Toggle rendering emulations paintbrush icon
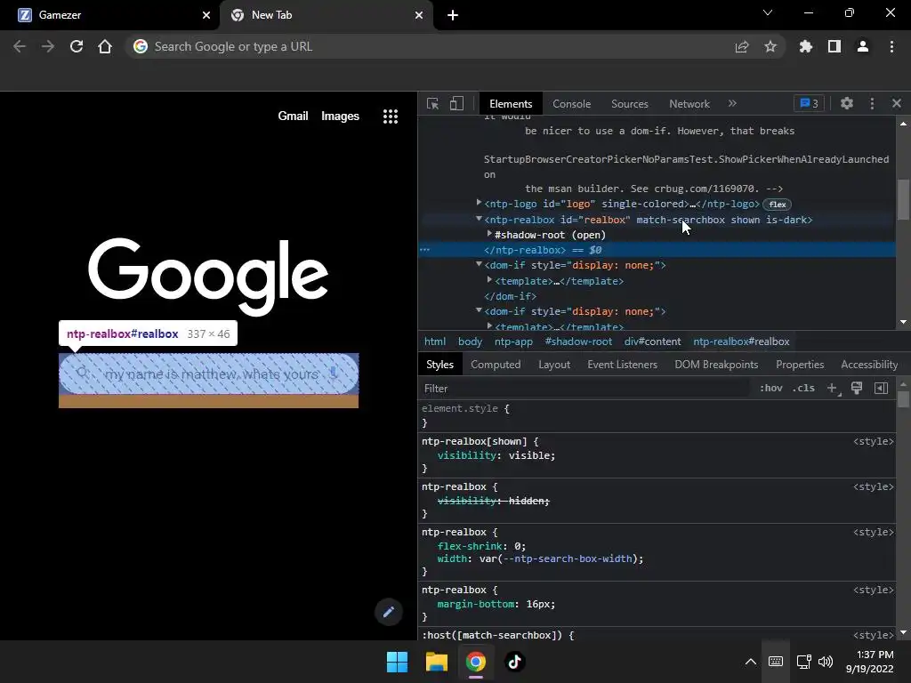The width and height of the screenshot is (911, 683). (x=857, y=388)
